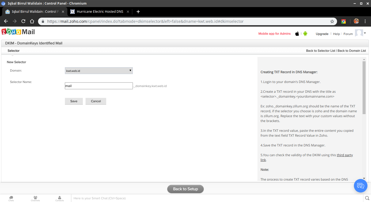The image size is (371, 202).
Task: Click the Apple iOS app icon
Action: click(297, 34)
